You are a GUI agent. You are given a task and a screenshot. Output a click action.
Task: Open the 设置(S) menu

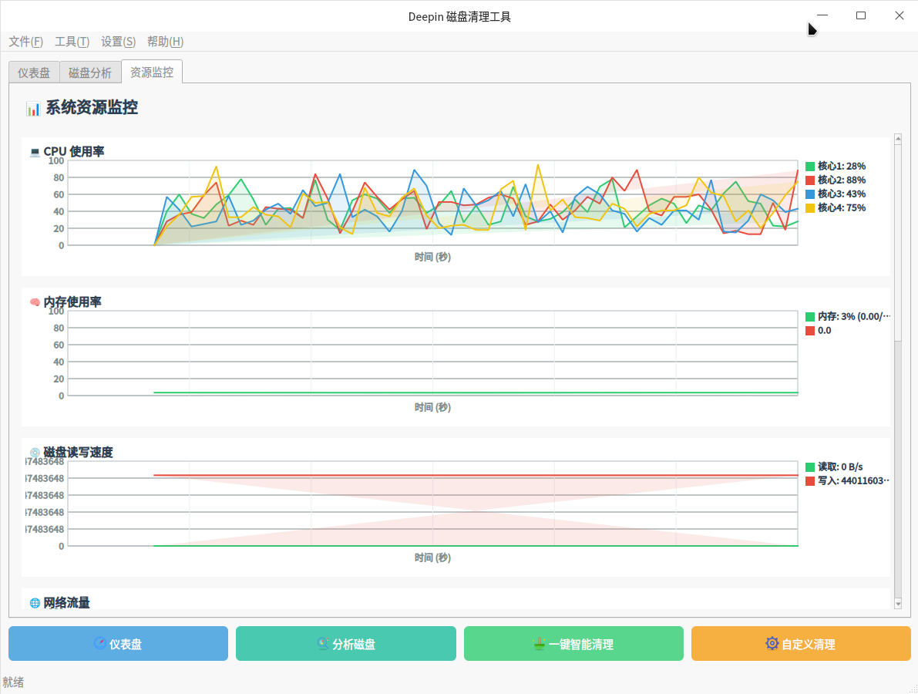(x=118, y=42)
